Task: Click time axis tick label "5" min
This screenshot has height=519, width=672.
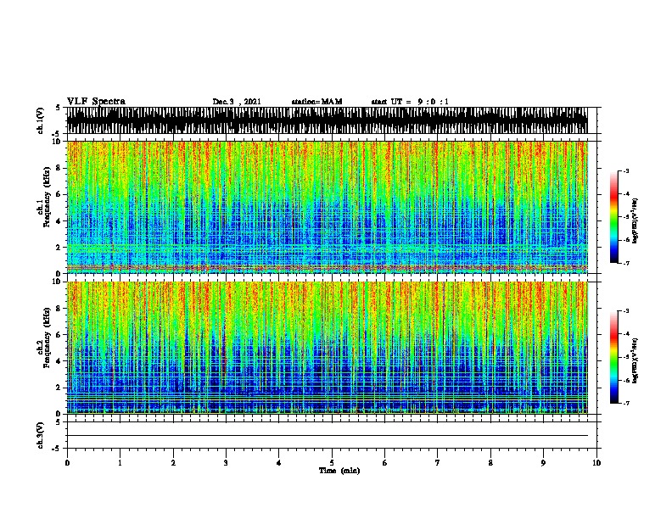Action: pyautogui.click(x=332, y=463)
